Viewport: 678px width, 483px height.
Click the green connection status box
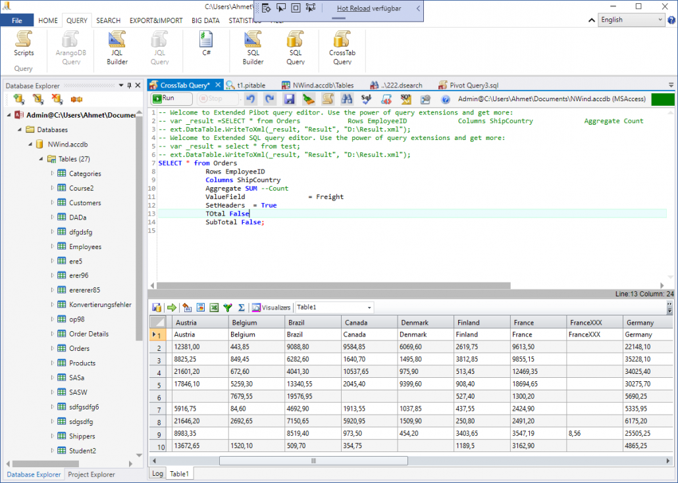point(662,99)
